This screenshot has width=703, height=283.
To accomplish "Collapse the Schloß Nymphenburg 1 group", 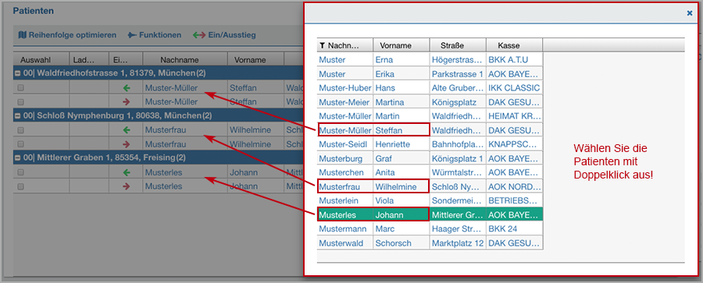I will [18, 115].
